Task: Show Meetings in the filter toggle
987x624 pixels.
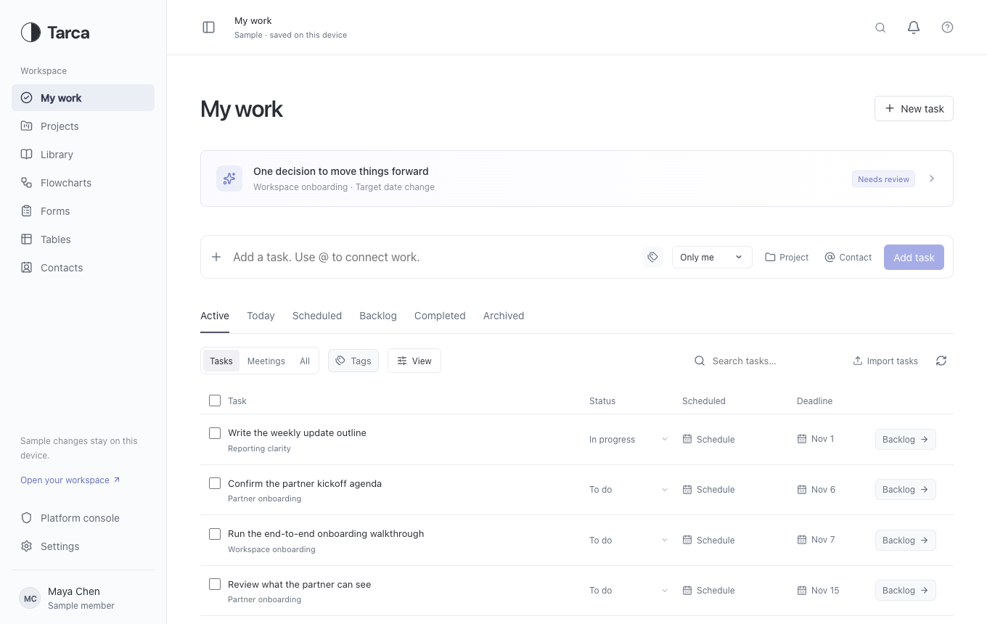Action: [x=266, y=361]
